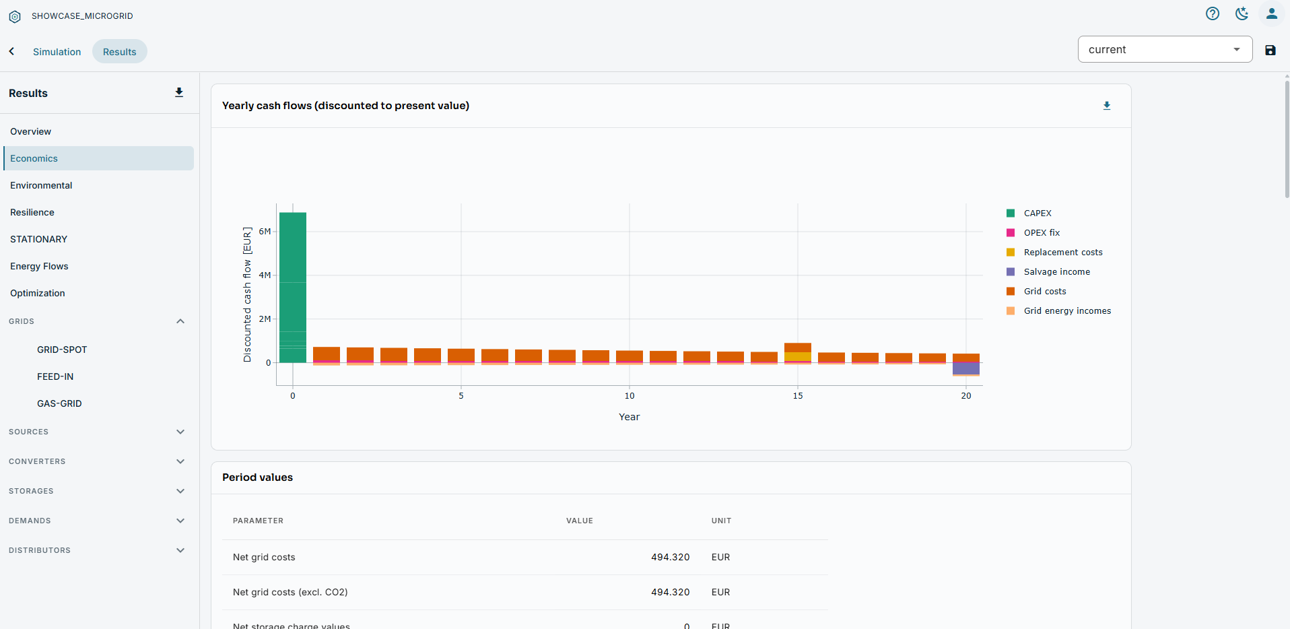The image size is (1290, 629).
Task: Toggle the Replacement costs legend entry
Action: pos(1054,253)
